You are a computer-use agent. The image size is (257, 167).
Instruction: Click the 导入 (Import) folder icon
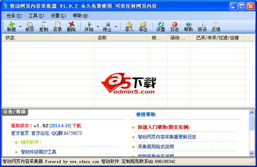[x=129, y=27]
